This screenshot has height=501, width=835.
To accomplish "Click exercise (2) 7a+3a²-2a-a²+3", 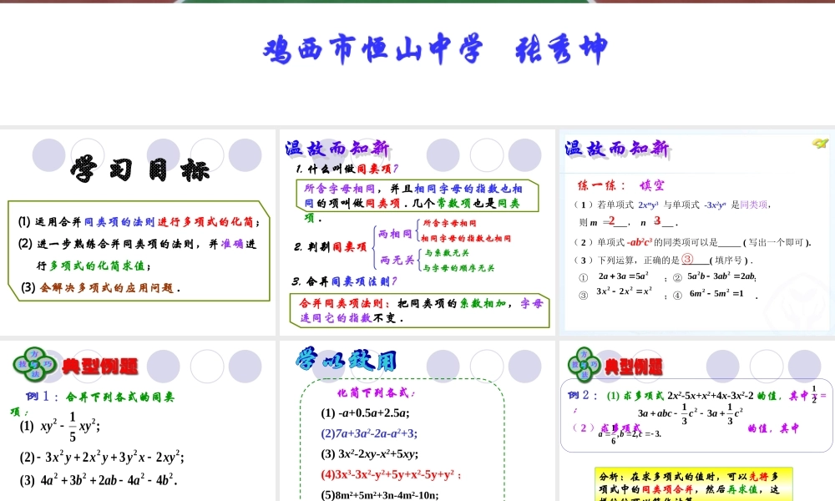I will [x=368, y=433].
